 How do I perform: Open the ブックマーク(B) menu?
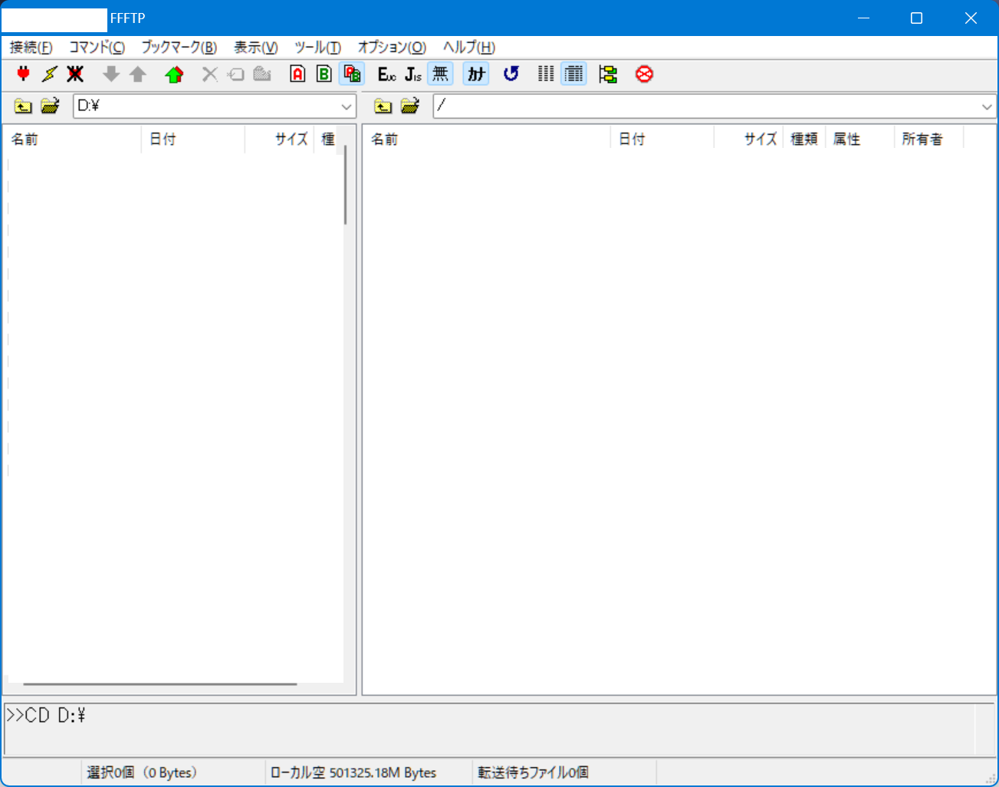[179, 48]
